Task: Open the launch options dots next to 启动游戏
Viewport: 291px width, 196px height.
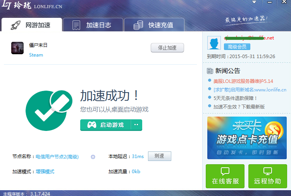Action: coord(136,125)
